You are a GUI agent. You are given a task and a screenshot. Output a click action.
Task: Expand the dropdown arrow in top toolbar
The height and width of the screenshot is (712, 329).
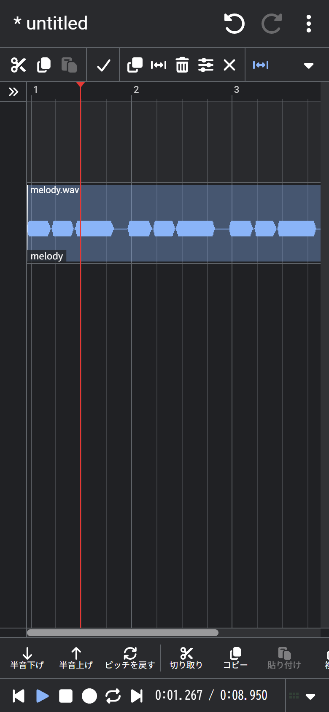(309, 65)
